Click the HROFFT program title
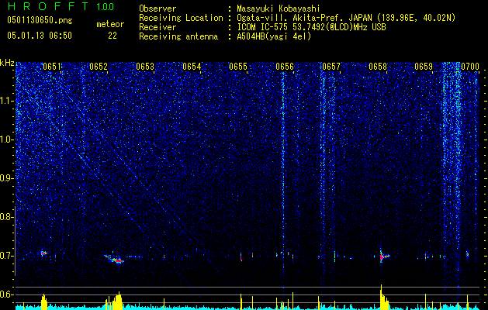 [x=48, y=6]
